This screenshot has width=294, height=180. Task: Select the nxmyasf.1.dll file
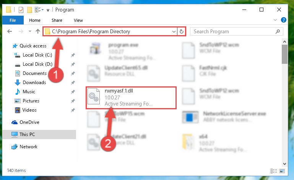pyautogui.click(x=131, y=98)
